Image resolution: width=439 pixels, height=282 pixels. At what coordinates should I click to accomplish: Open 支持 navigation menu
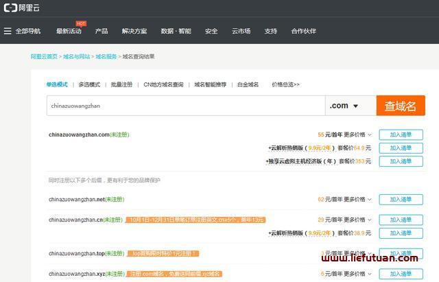[270, 31]
